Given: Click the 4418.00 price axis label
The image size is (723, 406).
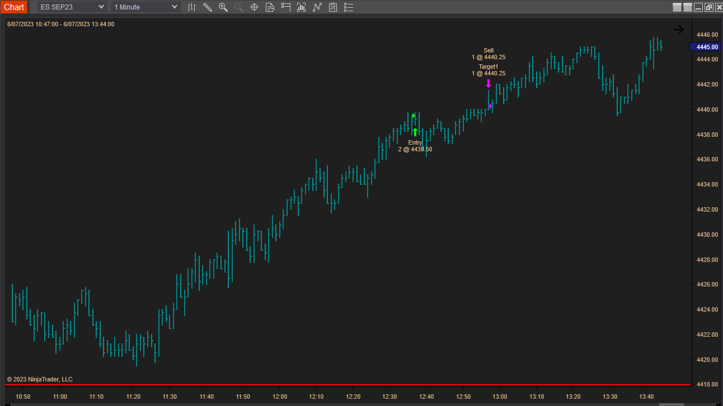Looking at the screenshot, I should point(707,384).
